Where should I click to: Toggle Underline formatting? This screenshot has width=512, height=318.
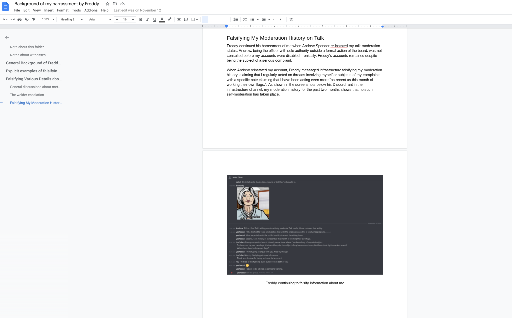(x=154, y=19)
